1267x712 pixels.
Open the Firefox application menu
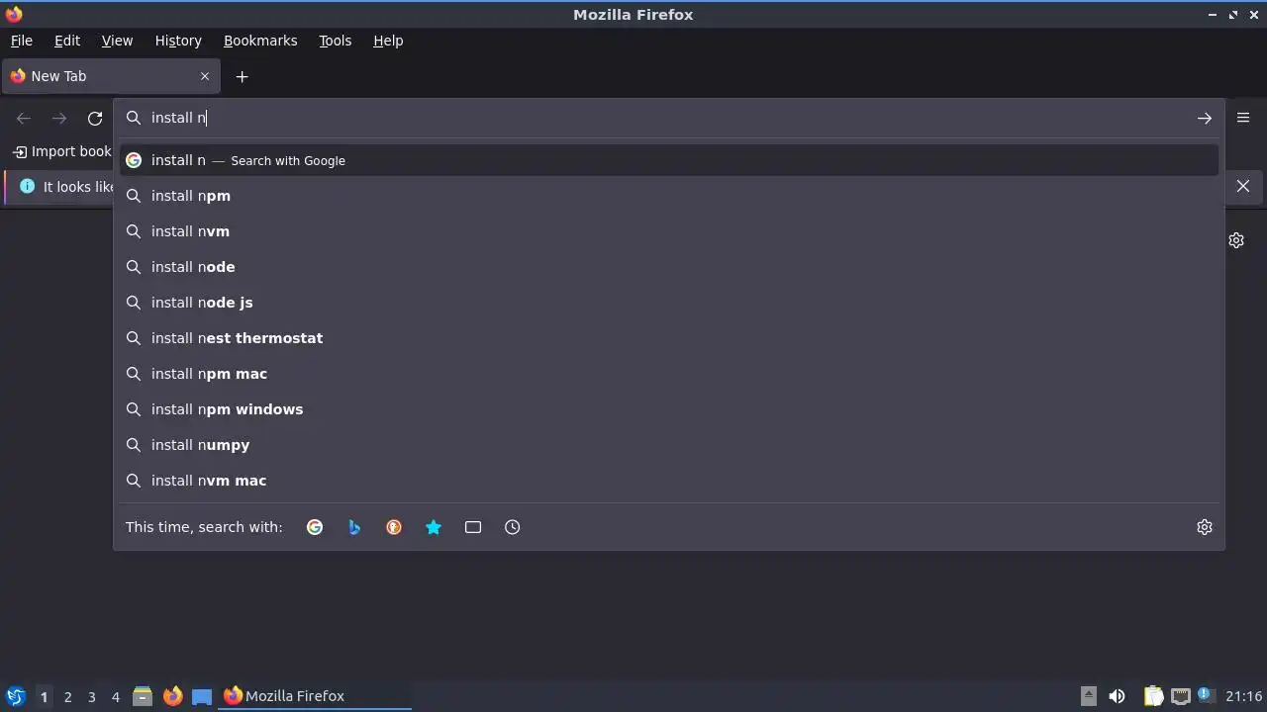click(x=1243, y=118)
